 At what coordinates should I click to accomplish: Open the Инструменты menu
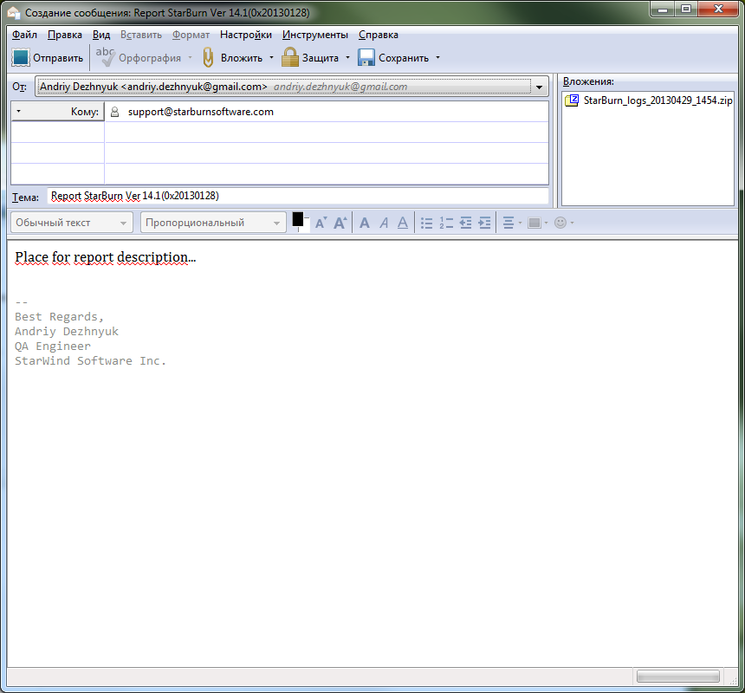tap(315, 35)
